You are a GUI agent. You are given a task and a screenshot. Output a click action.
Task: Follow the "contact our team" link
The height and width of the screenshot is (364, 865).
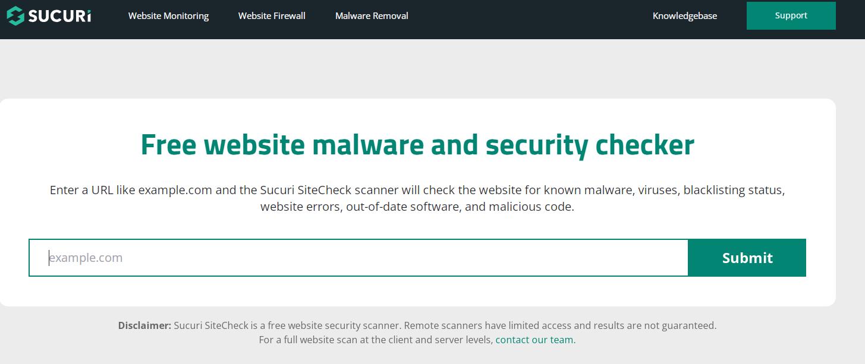point(534,340)
